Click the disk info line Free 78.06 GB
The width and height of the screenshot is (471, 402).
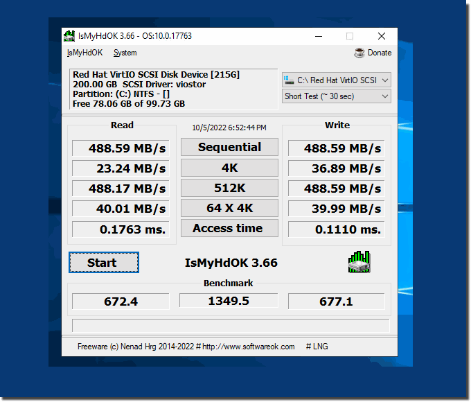pyautogui.click(x=129, y=104)
